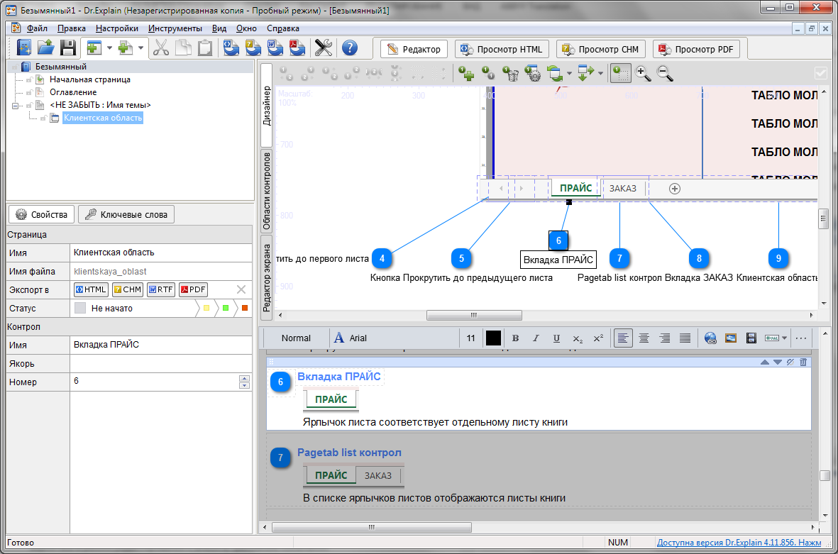The height and width of the screenshot is (554, 838).
Task: Open the Dr.Explain 4.11.856 update link
Action: coord(739,542)
